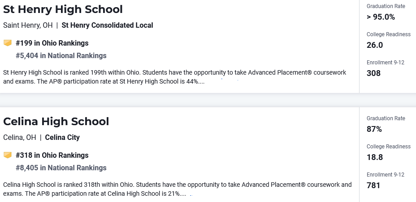Click St Henry's enrollment number 308

point(373,73)
